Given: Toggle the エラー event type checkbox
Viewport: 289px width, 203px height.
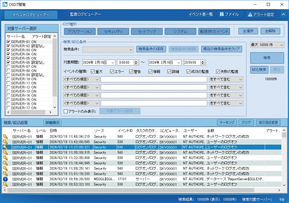Looking at the screenshot, I should pos(112,71).
